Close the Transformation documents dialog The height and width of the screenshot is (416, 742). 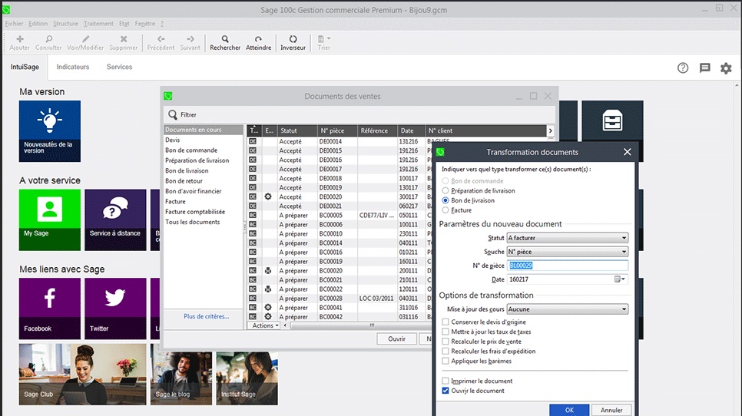pos(627,152)
